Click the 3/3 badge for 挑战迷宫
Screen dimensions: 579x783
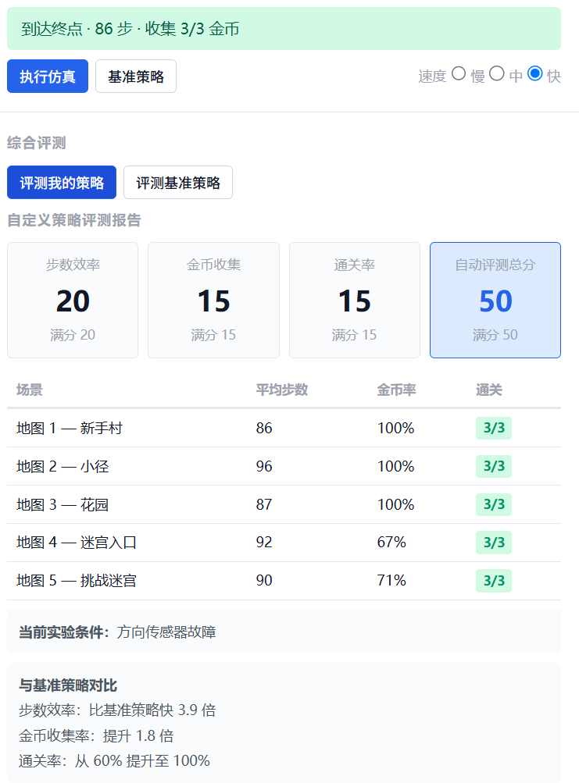coord(494,581)
